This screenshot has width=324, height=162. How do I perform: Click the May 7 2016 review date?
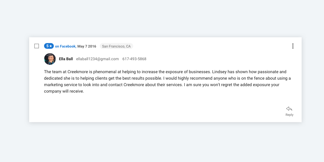click(87, 46)
